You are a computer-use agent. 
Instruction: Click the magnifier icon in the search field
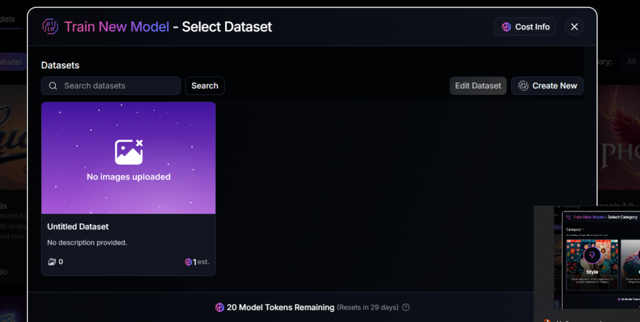point(53,86)
